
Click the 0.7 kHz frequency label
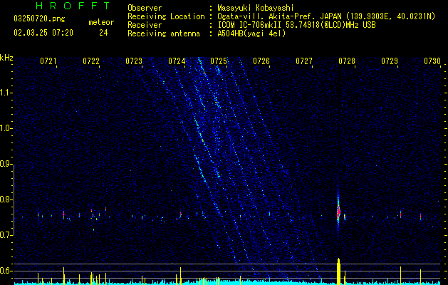5,235
